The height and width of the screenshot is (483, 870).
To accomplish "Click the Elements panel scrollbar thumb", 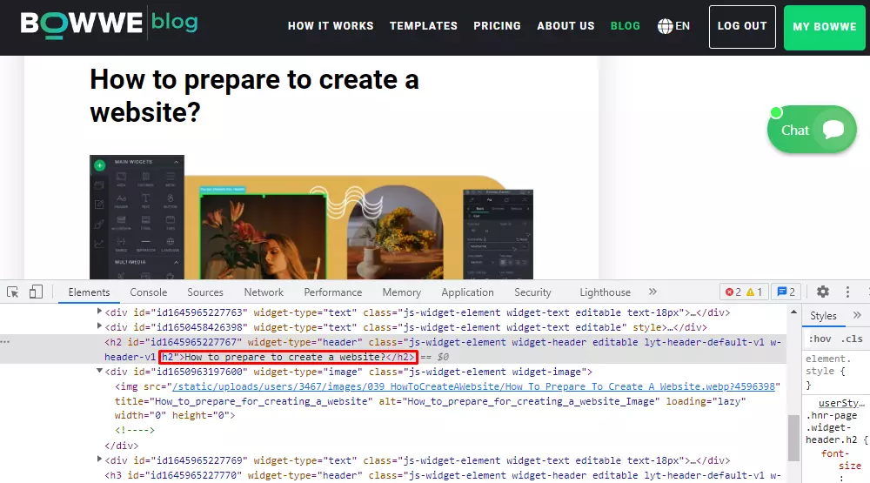I will [794, 438].
